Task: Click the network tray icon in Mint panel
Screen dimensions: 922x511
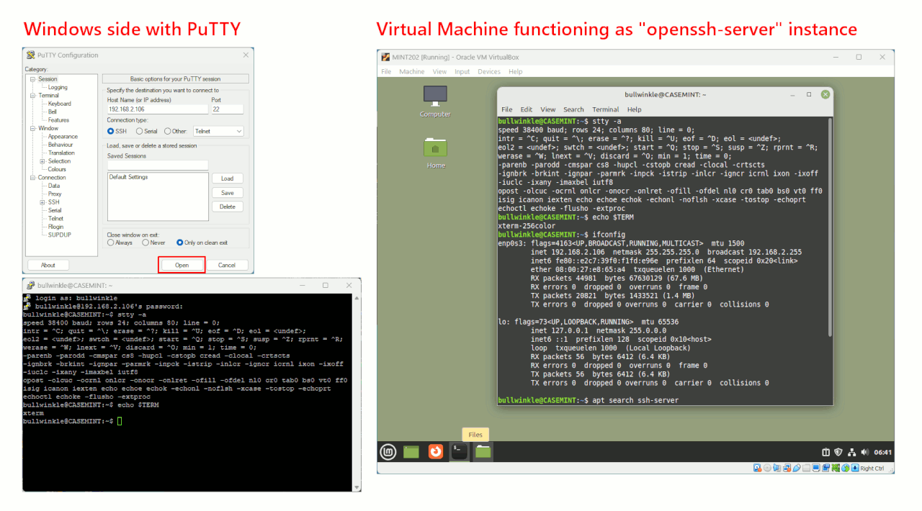Action: pyautogui.click(x=851, y=452)
